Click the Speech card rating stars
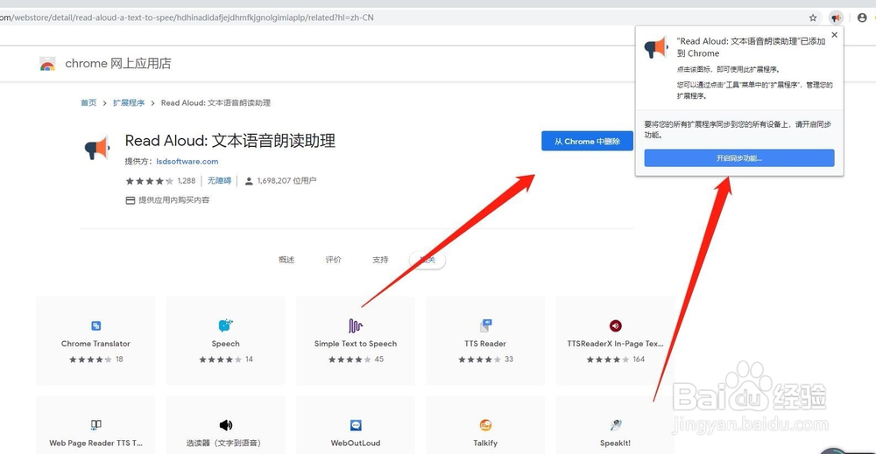 (221, 360)
